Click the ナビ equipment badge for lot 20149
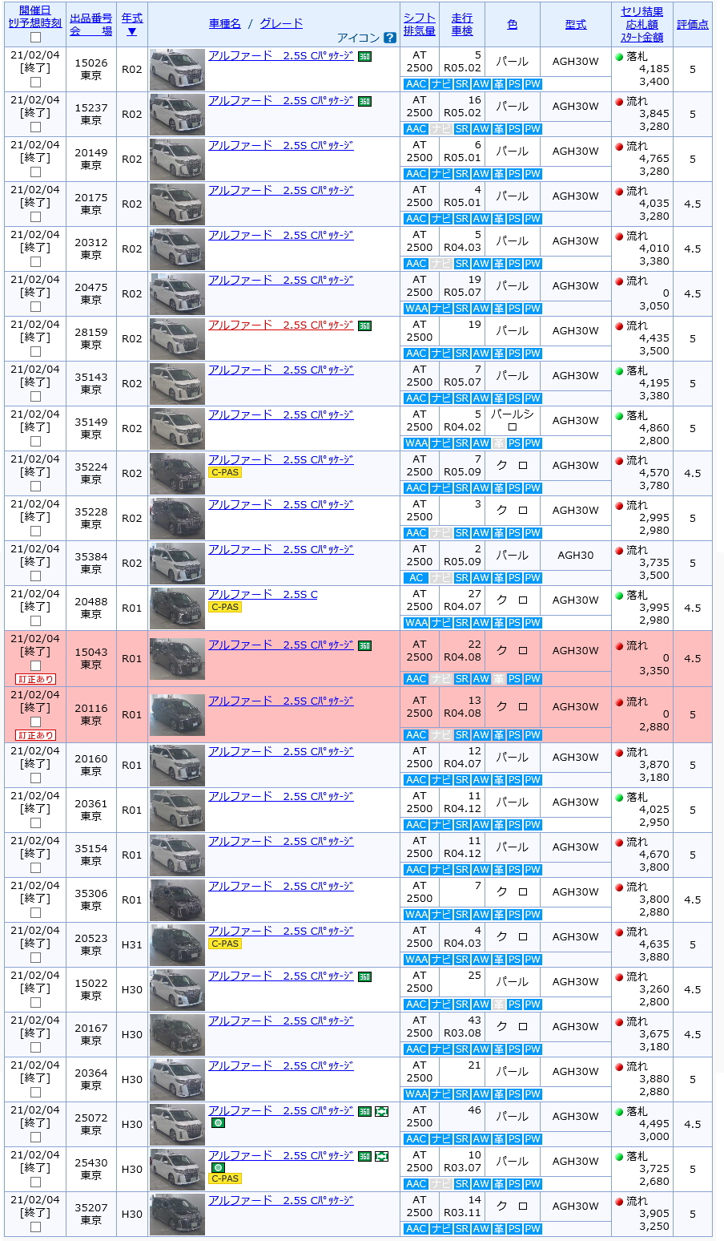Viewport: 724px width, 1241px height. coord(441,174)
